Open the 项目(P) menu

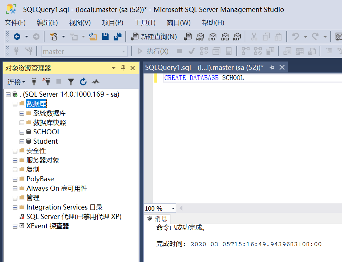(x=113, y=23)
